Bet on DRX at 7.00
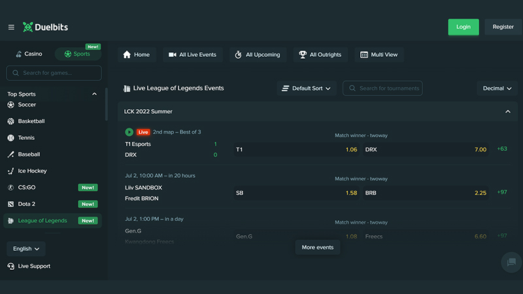Image resolution: width=523 pixels, height=294 pixels. [x=426, y=150]
